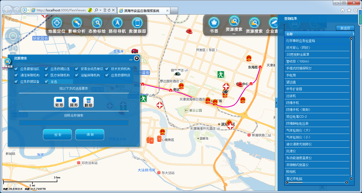The height and width of the screenshot is (193, 362).
Task: Open the 企业查询 camera icon
Action: point(274,23)
